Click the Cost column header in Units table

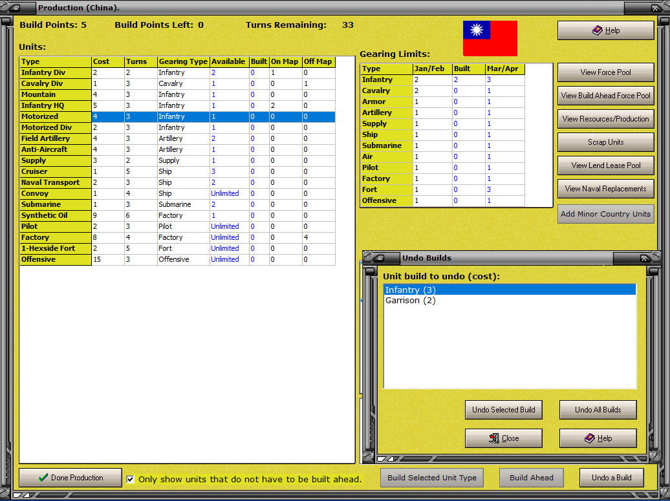[107, 61]
